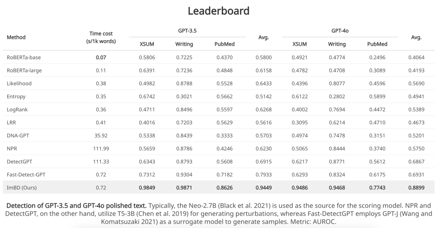Select the RoBERTa-large method name
This screenshot has width=441, height=228.
pyautogui.click(x=24, y=70)
